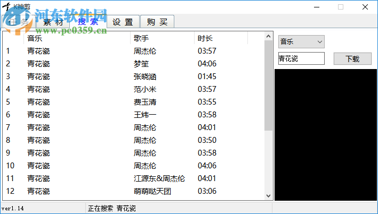This screenshot has height=214, width=378.
Task: Click 青花瓷 title in row 8
Action: pyautogui.click(x=38, y=140)
